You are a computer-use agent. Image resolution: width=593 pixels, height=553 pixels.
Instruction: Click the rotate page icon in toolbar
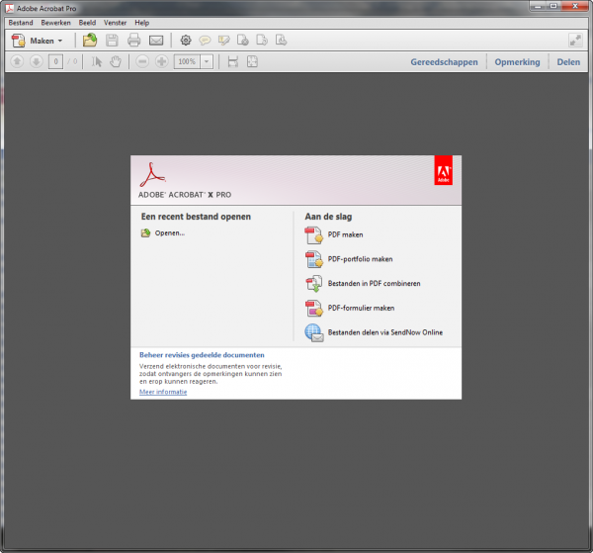[x=262, y=41]
